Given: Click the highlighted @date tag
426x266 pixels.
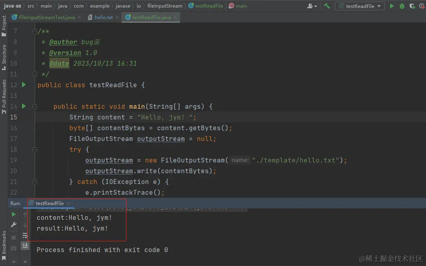Looking at the screenshot, I should click(59, 64).
